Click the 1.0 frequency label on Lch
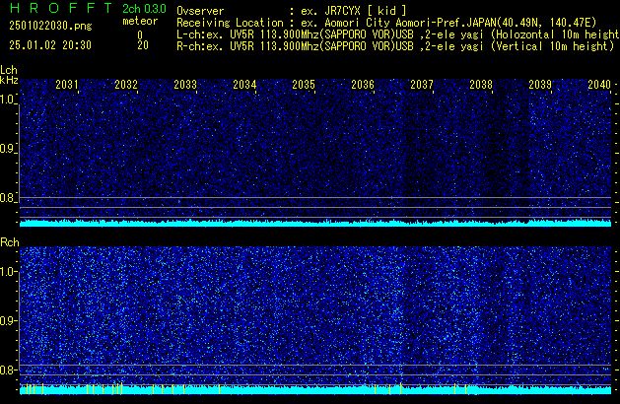 coord(7,100)
